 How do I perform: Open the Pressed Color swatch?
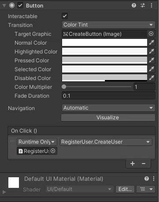[x=104, y=60]
